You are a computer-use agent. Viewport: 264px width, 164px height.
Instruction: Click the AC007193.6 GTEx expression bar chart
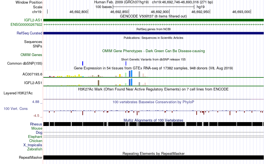point(96,74)
